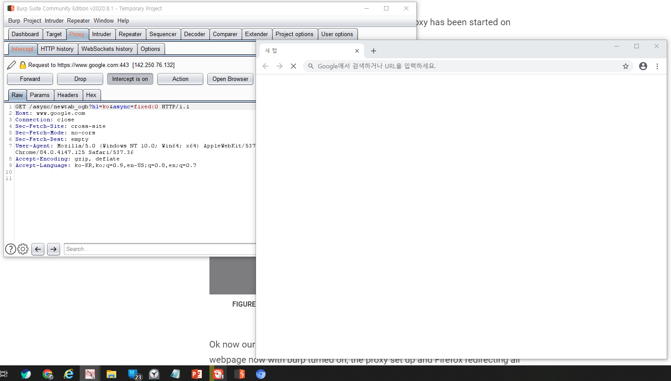The image size is (671, 381).
Task: Open File Explorer from the taskbar
Action: tap(111, 374)
